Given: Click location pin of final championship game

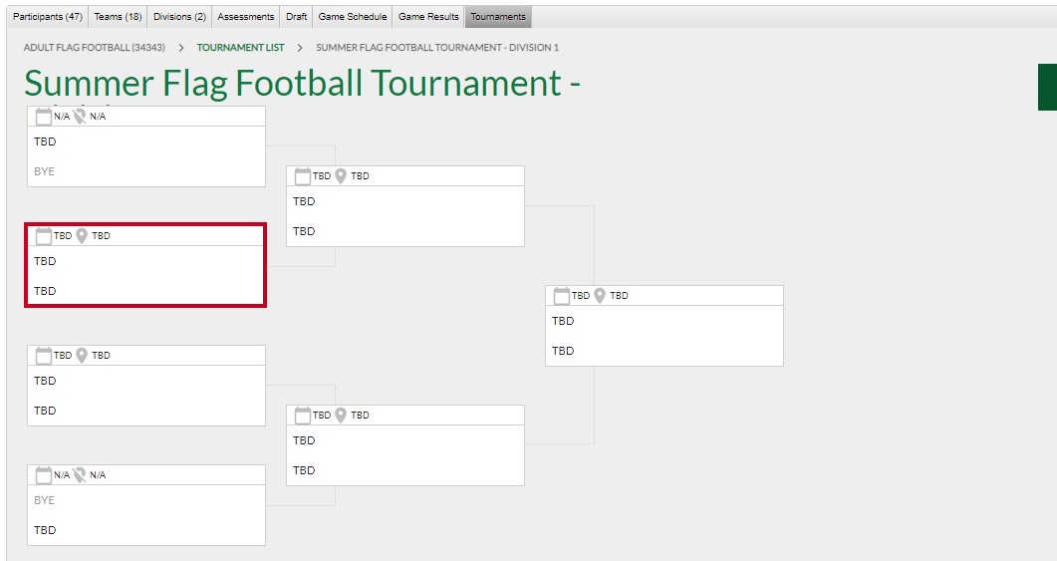Looking at the screenshot, I should (x=600, y=296).
